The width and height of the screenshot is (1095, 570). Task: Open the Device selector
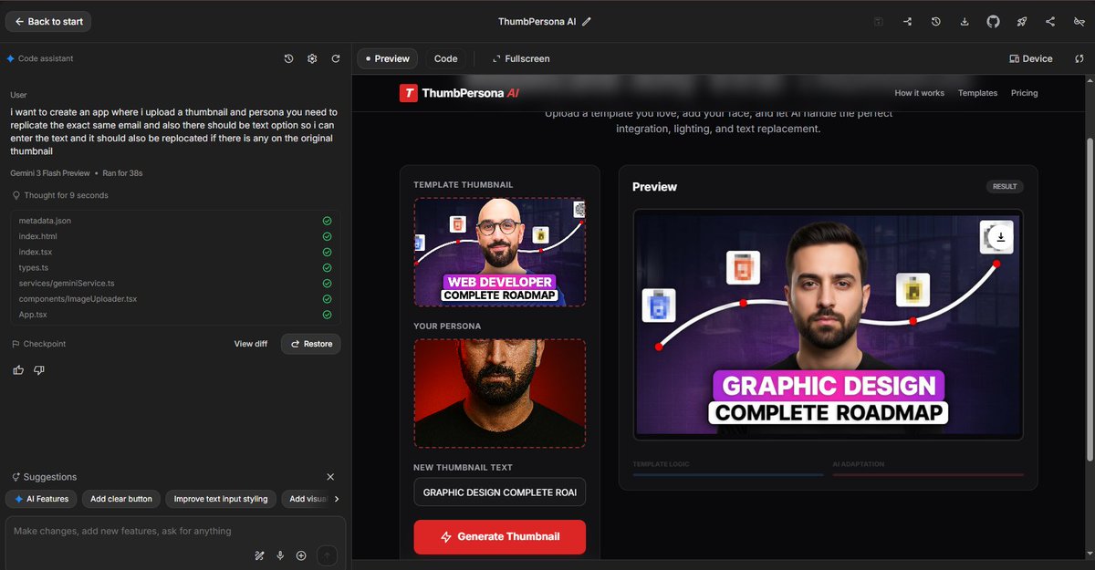click(x=1031, y=58)
